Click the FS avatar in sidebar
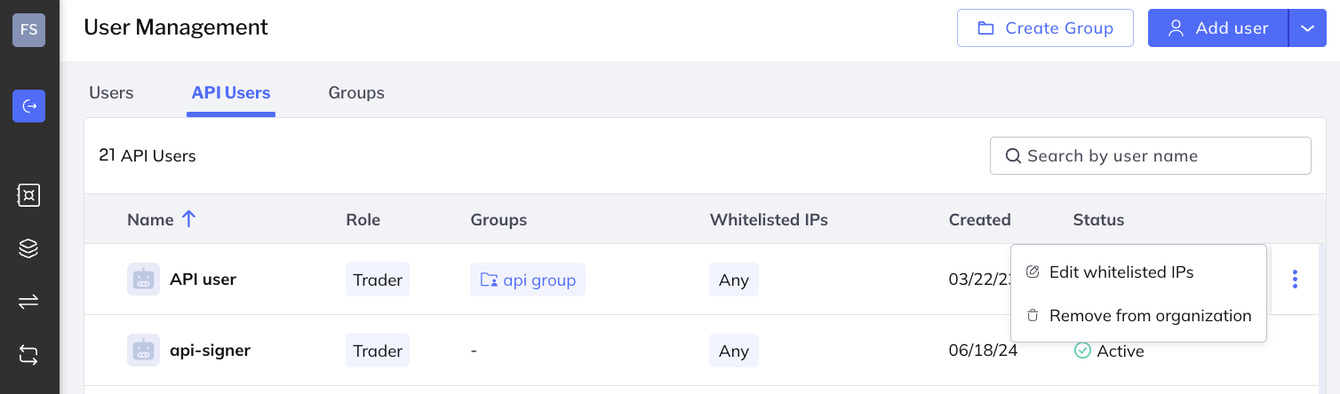The width and height of the screenshot is (1340, 394). pyautogui.click(x=28, y=29)
